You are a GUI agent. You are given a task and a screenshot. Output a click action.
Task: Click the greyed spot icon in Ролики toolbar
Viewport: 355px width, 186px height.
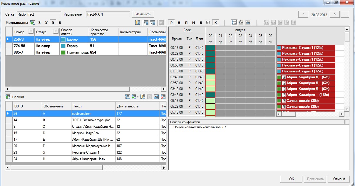pos(150,97)
